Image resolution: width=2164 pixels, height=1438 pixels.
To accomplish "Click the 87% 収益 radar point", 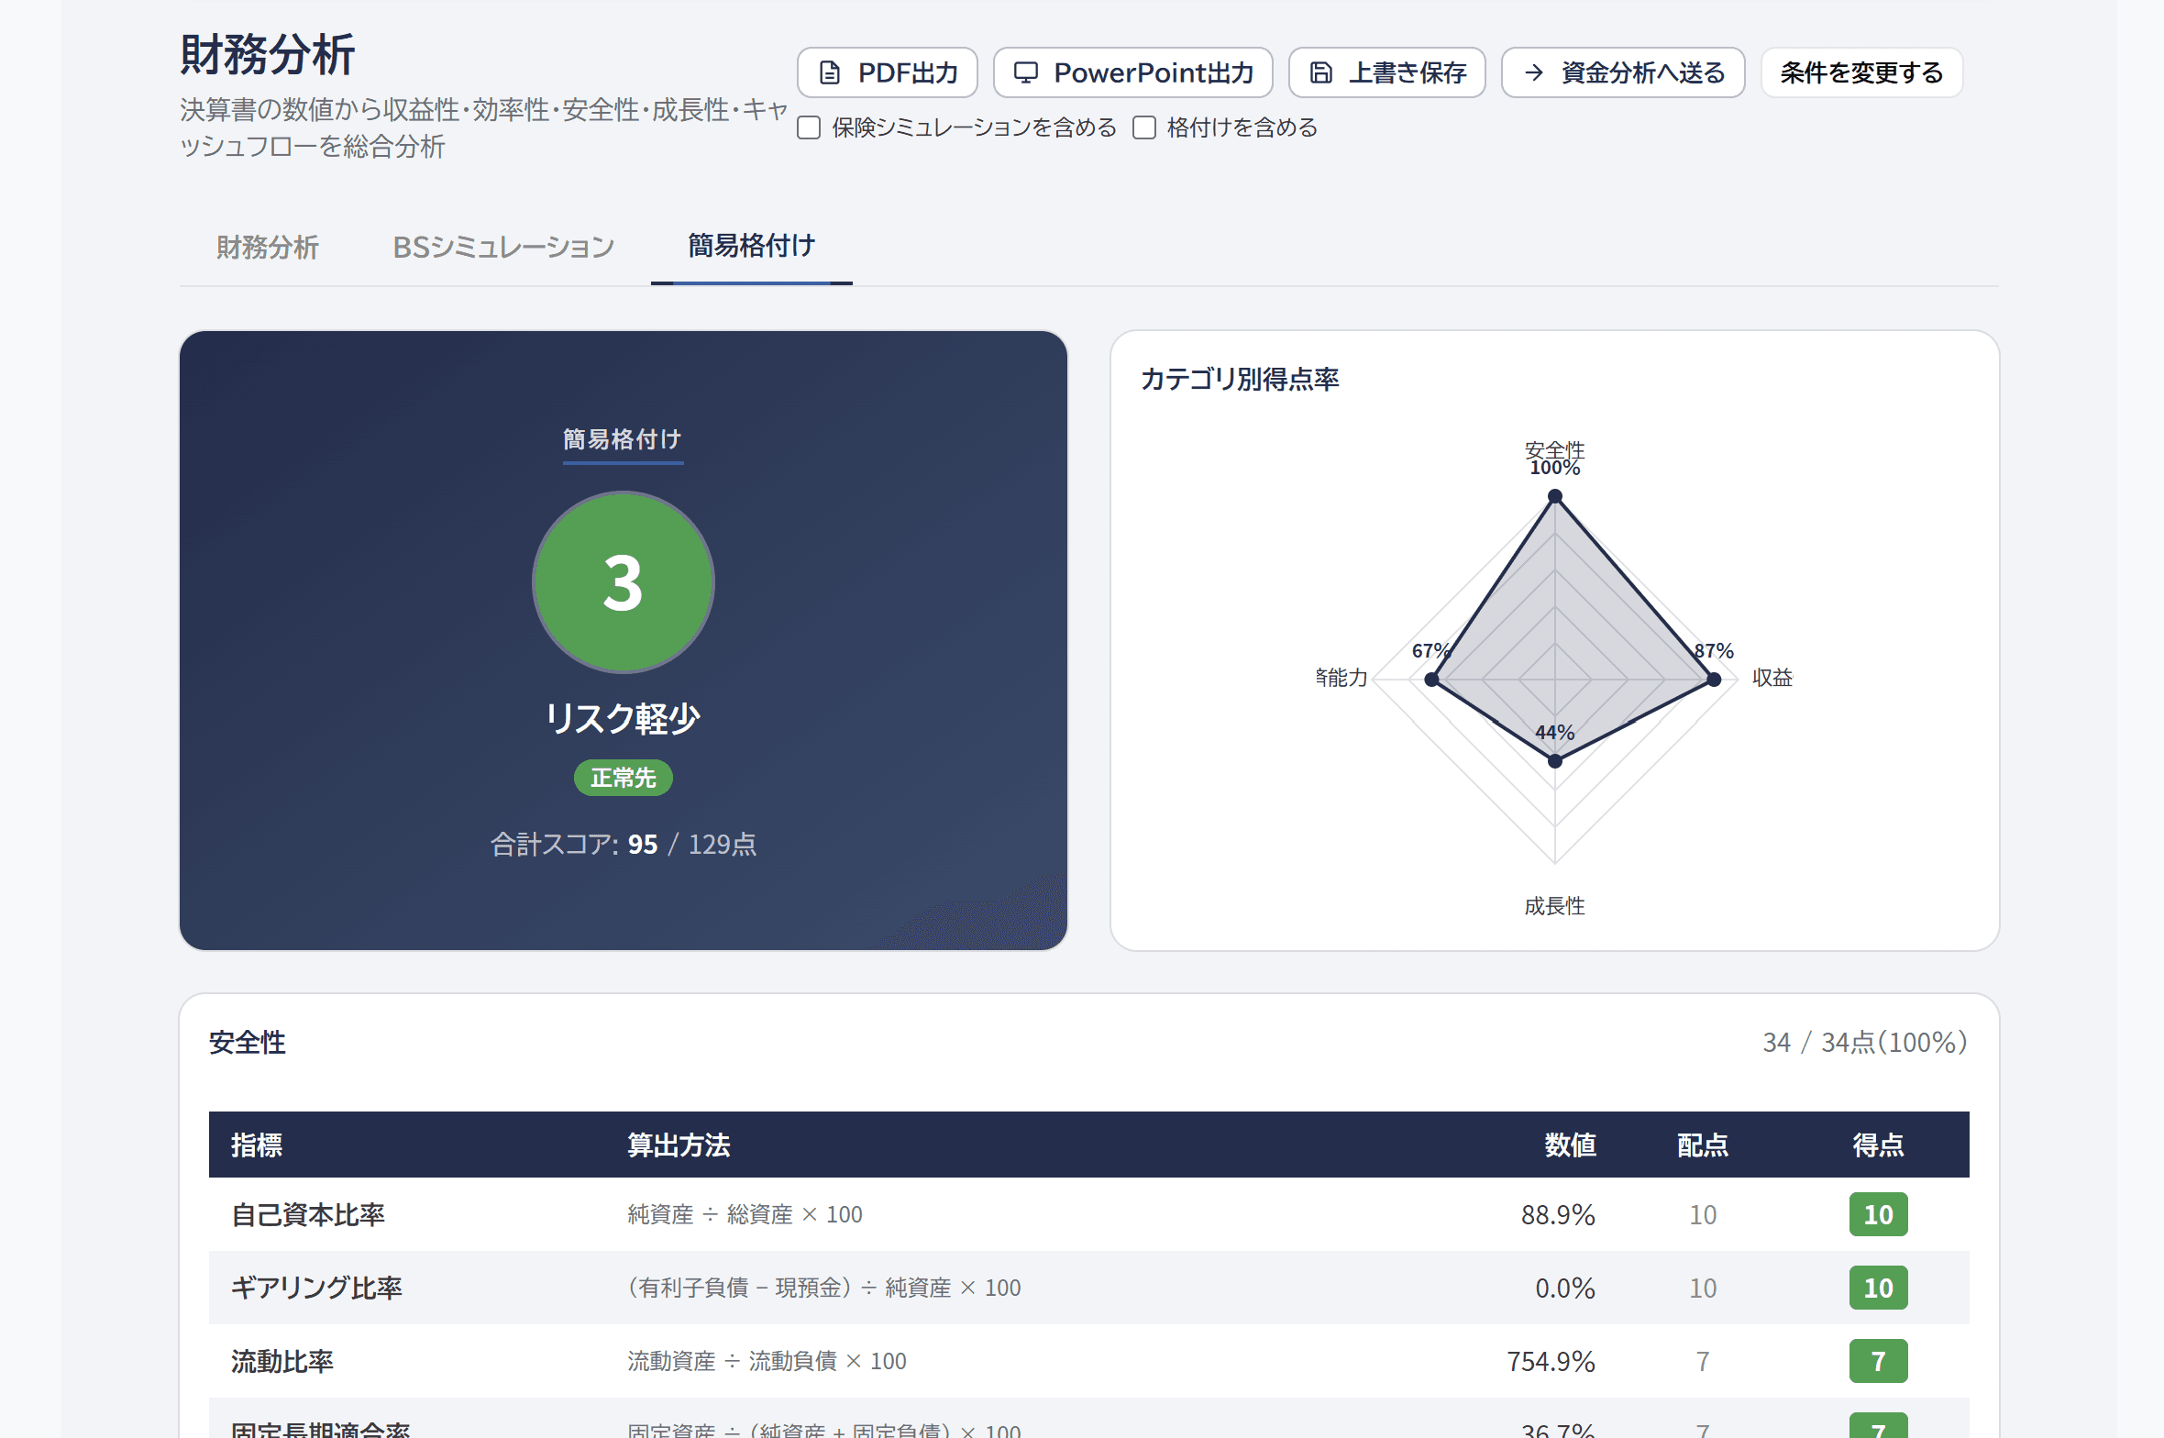I will [1714, 680].
